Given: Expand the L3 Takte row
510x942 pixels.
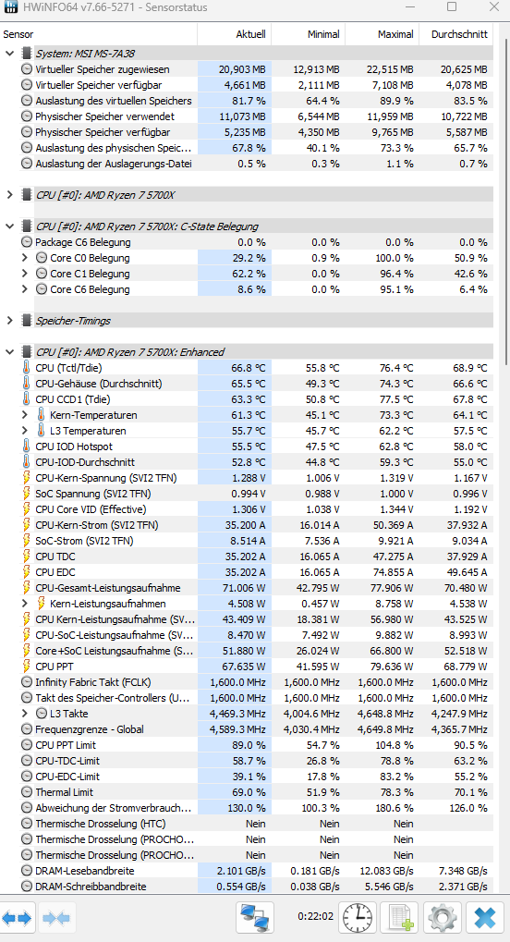Looking at the screenshot, I should click(25, 714).
